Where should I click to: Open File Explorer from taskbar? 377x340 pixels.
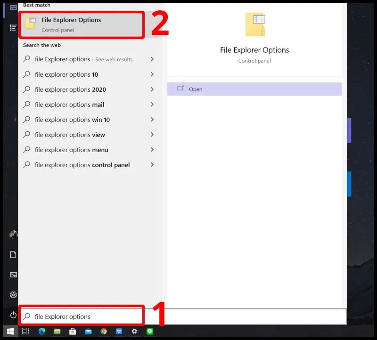click(x=57, y=332)
